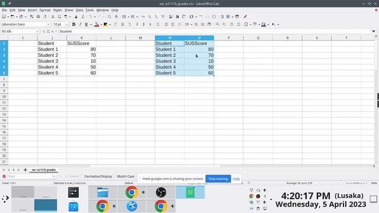Viewport: 379px width, 213px height.
Task: Click the Format as Percent icon
Action: (x=196, y=24)
